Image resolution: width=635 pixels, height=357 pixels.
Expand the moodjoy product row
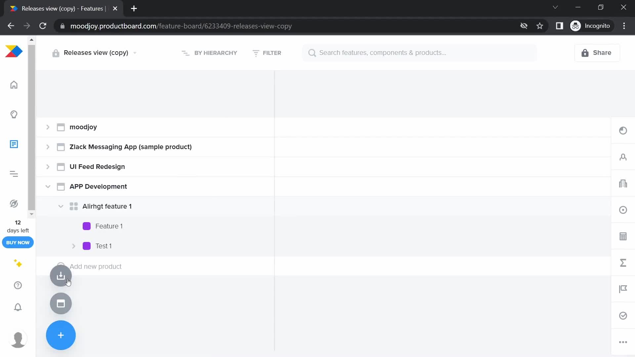coord(48,127)
